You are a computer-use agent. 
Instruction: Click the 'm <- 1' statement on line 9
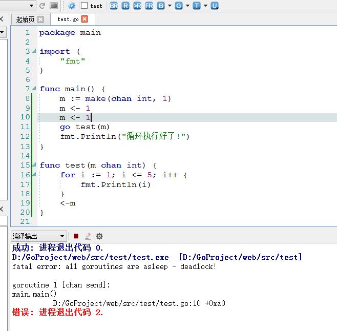point(75,108)
